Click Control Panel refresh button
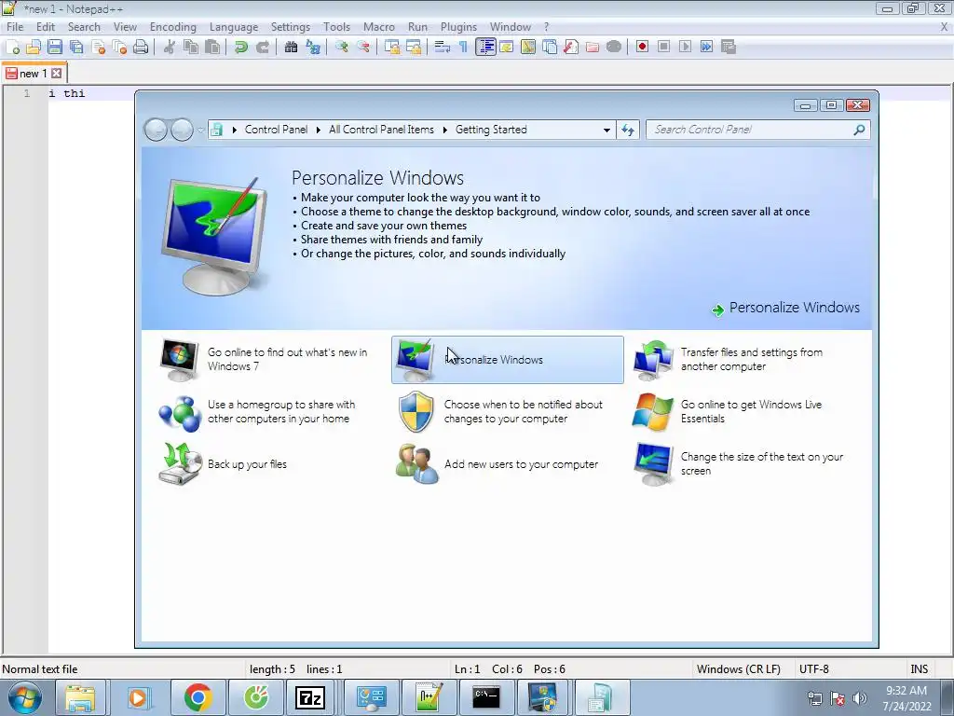Image resolution: width=954 pixels, height=716 pixels. pos(628,130)
